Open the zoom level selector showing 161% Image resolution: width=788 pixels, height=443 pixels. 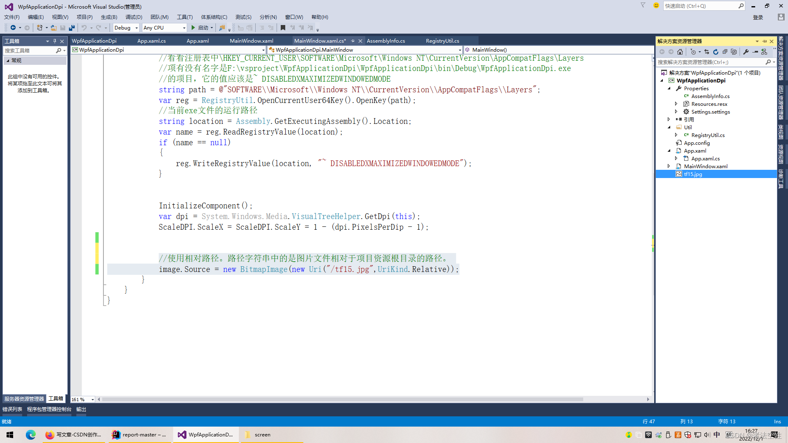(82, 399)
